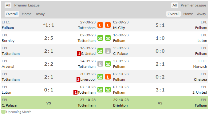Click Tottenham's loss badge for 29-08-23 match
The width and height of the screenshot is (209, 118).
[100, 25]
